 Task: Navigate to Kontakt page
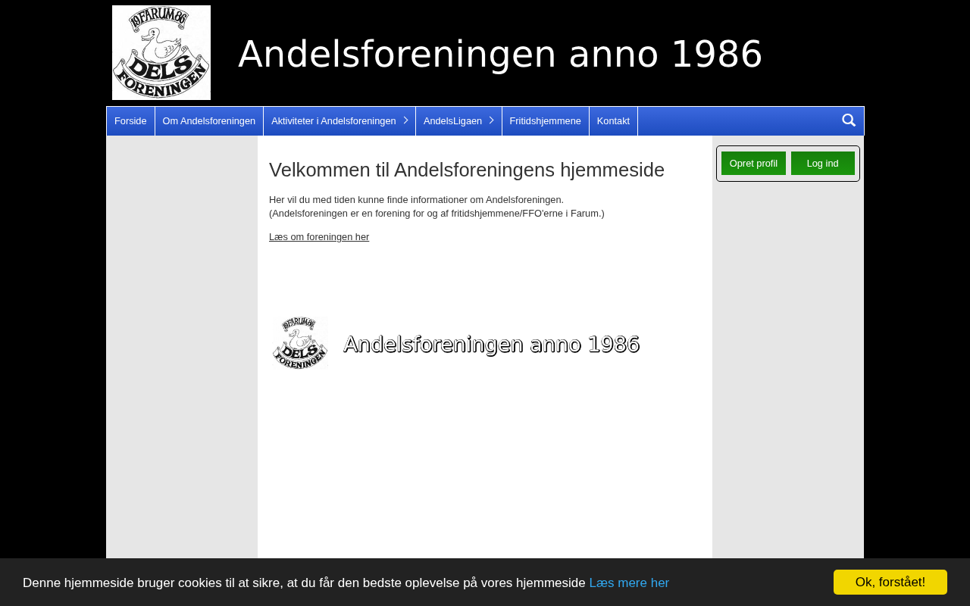[613, 121]
